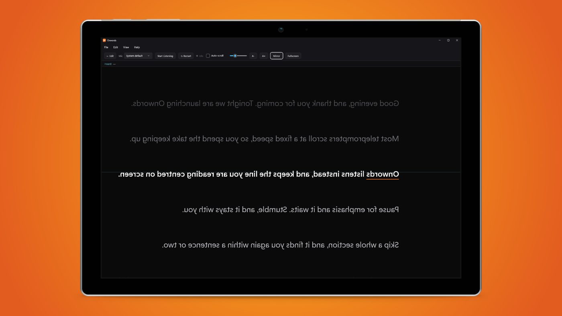Enable the Auto-scroll checkbox
Viewport: 562px width, 316px height.
pos(208,56)
